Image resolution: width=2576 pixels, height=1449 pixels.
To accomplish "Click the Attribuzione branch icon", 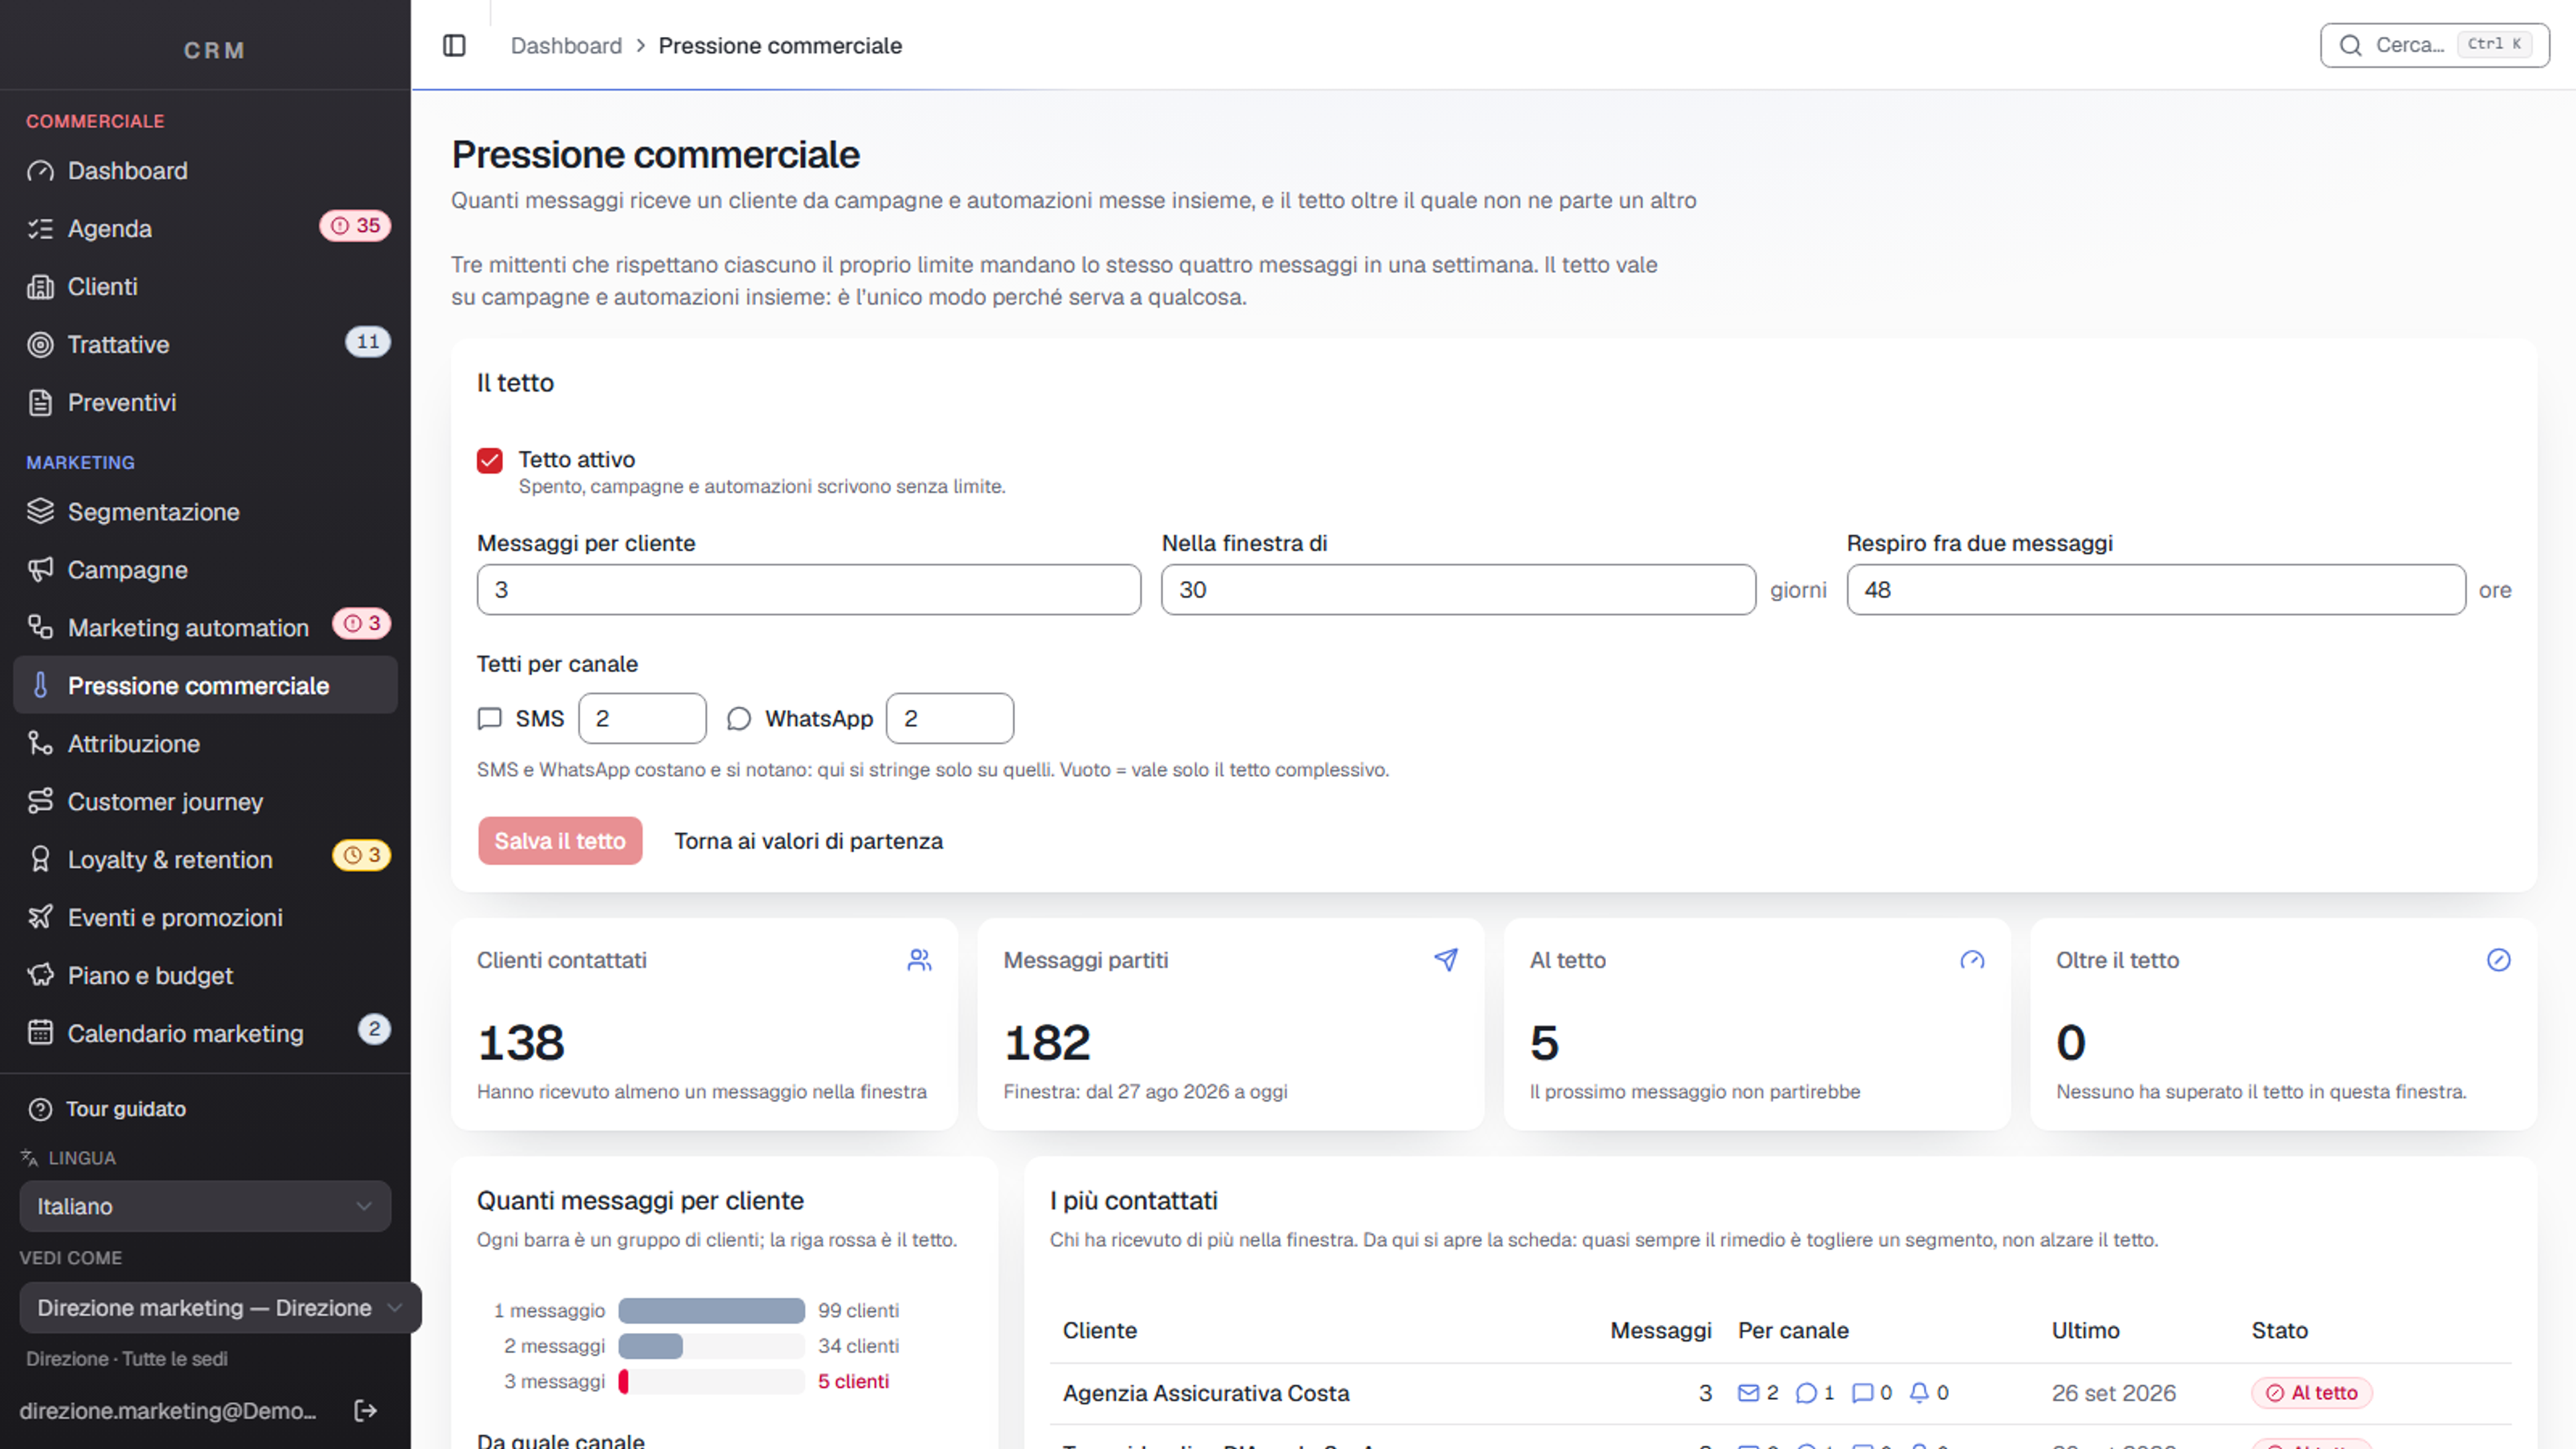I will point(40,744).
